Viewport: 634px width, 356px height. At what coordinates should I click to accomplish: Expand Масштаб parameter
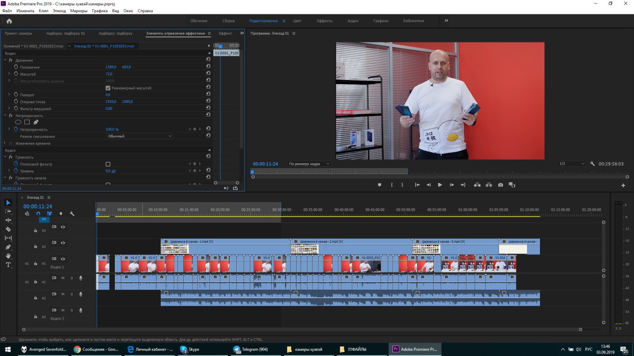9,74
